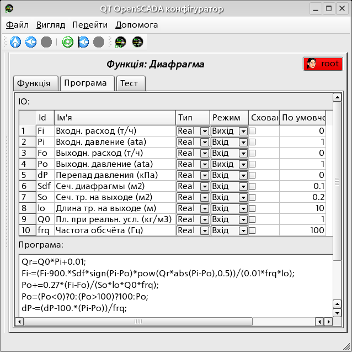Open the Файл menu
The width and height of the screenshot is (352, 352).
tap(18, 25)
